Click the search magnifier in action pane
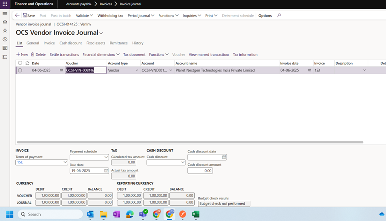This screenshot has height=221, width=386. 279,15
